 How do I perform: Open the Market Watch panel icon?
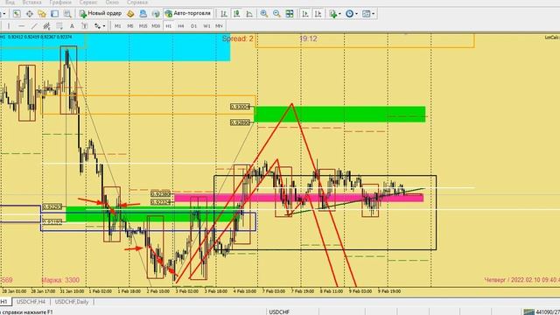click(x=17, y=14)
